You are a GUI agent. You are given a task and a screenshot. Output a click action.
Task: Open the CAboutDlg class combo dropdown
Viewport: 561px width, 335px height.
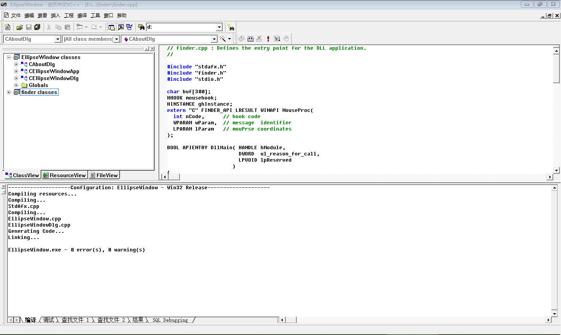pyautogui.click(x=58, y=39)
